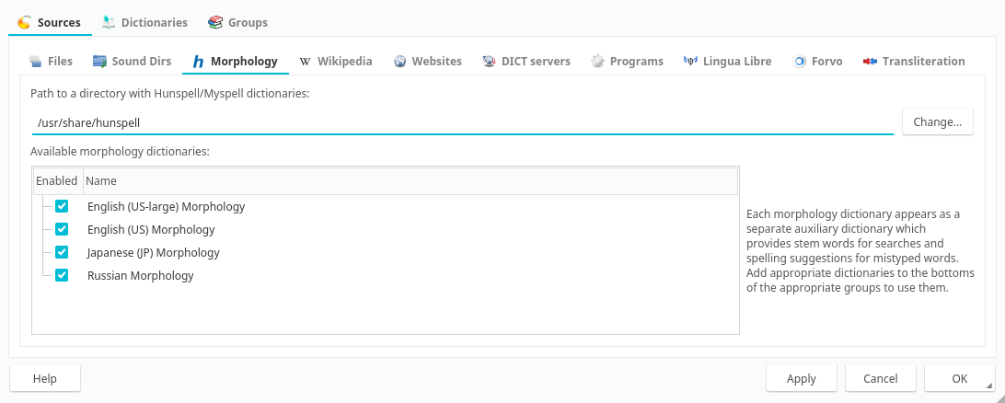Click the Apply button
The height and width of the screenshot is (403, 1005).
[801, 378]
